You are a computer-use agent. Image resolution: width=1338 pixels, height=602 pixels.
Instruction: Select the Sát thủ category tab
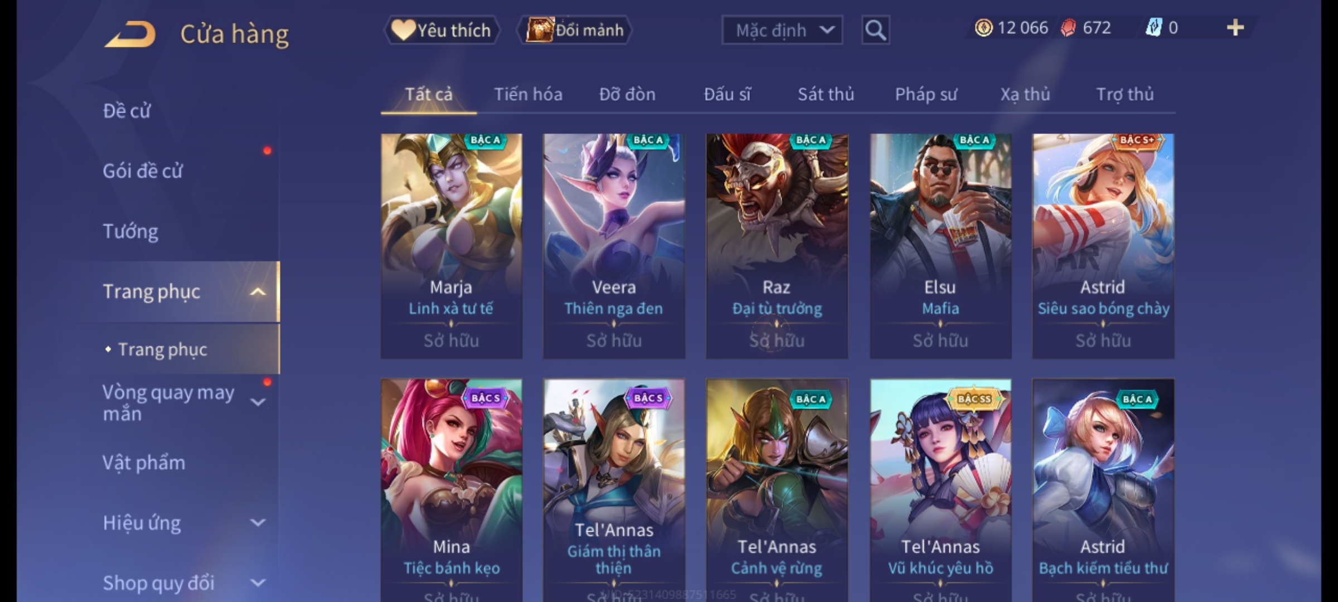(826, 94)
